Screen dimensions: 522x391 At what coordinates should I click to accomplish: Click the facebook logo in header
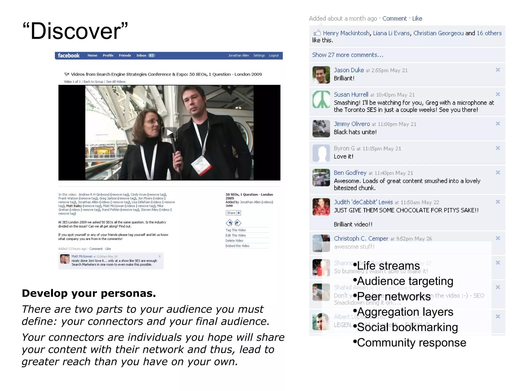tap(69, 55)
